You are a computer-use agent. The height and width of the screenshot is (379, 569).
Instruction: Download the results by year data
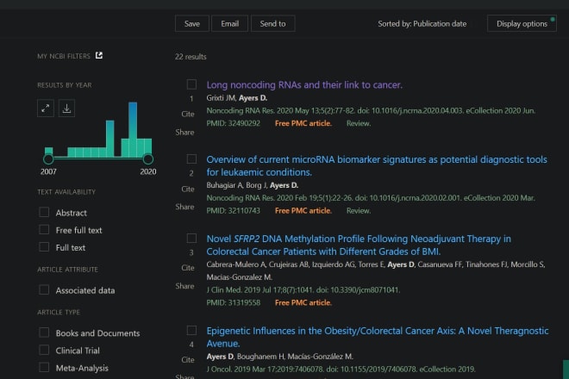(67, 108)
